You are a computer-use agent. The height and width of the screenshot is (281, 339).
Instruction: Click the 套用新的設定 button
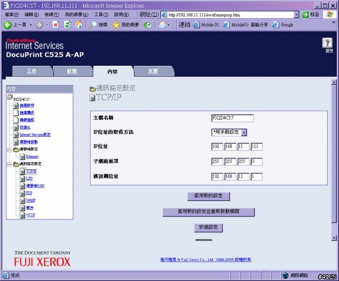[208, 196]
